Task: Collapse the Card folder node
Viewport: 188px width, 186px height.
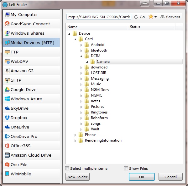Action: click(75, 39)
